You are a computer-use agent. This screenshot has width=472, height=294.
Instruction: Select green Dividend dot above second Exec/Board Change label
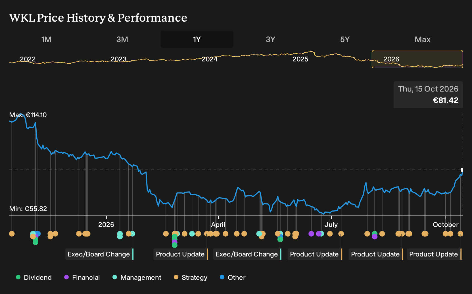click(x=280, y=239)
